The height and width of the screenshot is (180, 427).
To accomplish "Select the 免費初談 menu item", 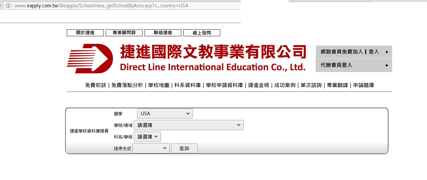I will tap(96, 85).
